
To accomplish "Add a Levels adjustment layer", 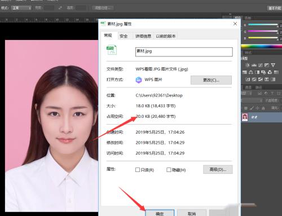I will click(x=254, y=65).
